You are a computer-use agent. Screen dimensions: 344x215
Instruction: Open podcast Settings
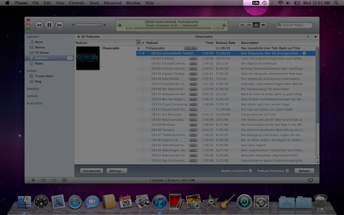coord(117,171)
